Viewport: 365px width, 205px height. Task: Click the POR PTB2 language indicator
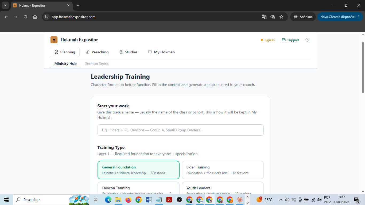click(x=327, y=200)
